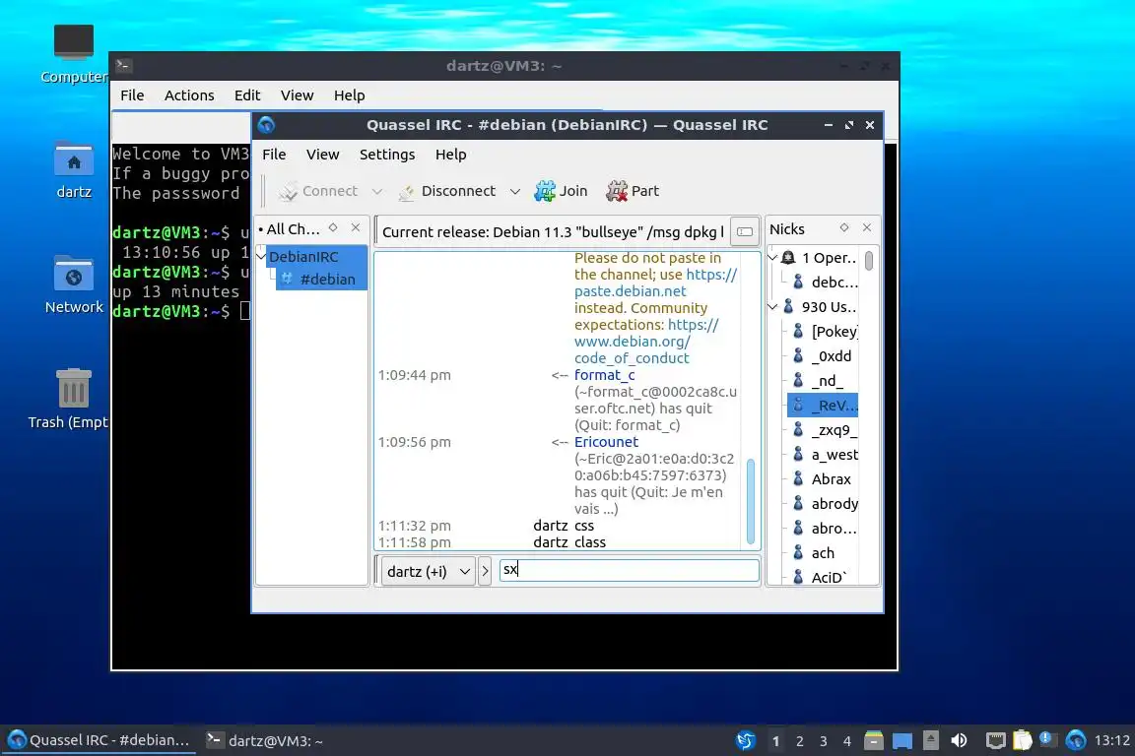Open the Disconnect dropdown arrow
Image resolution: width=1135 pixels, height=756 pixels.
(514, 192)
